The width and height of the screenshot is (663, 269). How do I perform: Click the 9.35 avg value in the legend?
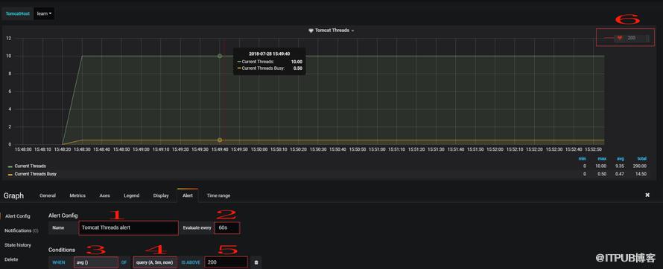pos(620,166)
